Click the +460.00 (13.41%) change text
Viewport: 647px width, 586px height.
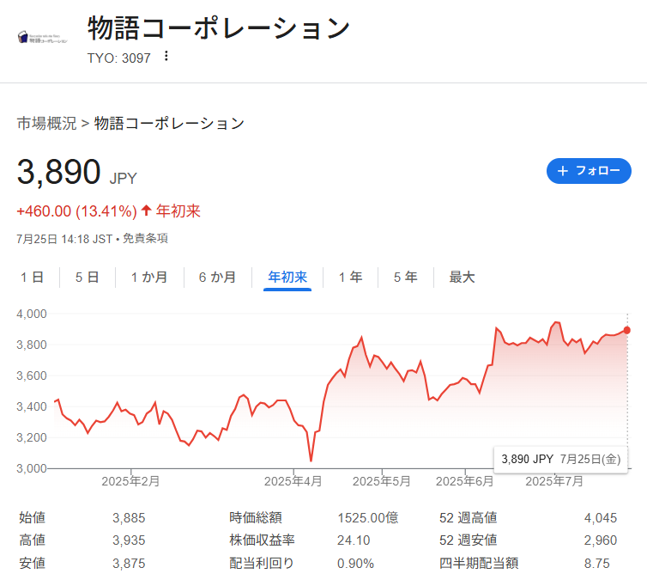(x=76, y=211)
